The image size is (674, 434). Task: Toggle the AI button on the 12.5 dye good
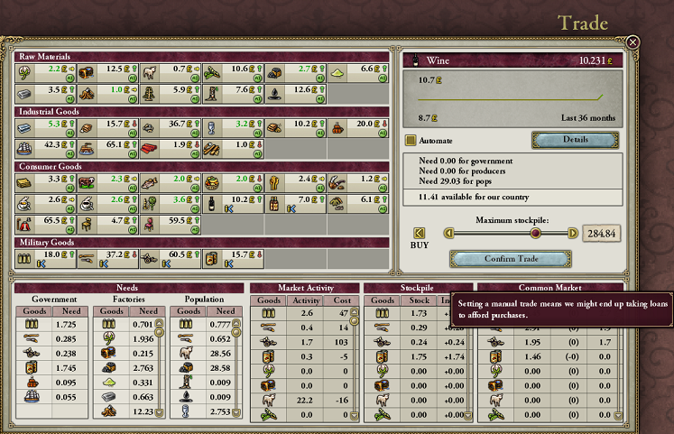point(132,78)
